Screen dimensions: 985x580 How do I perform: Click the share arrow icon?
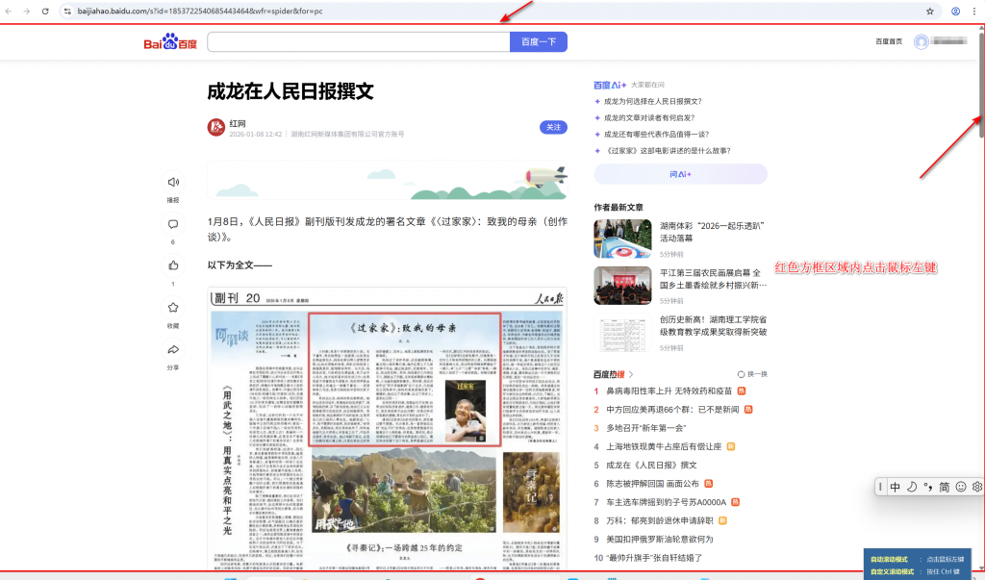click(x=173, y=349)
